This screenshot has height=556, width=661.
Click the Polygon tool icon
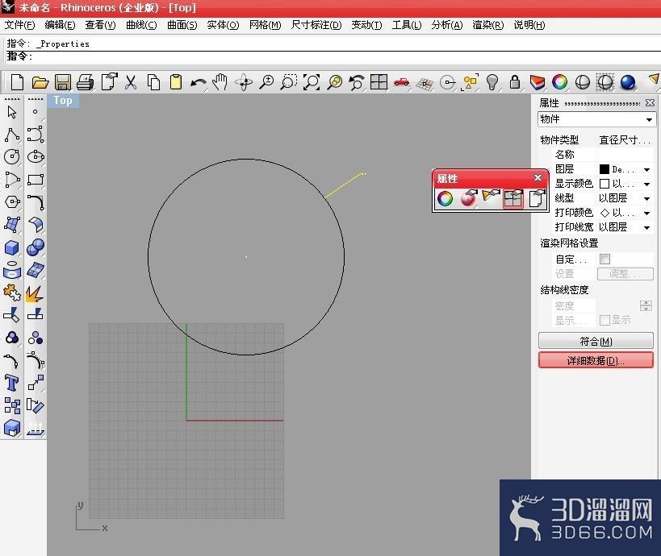12,202
